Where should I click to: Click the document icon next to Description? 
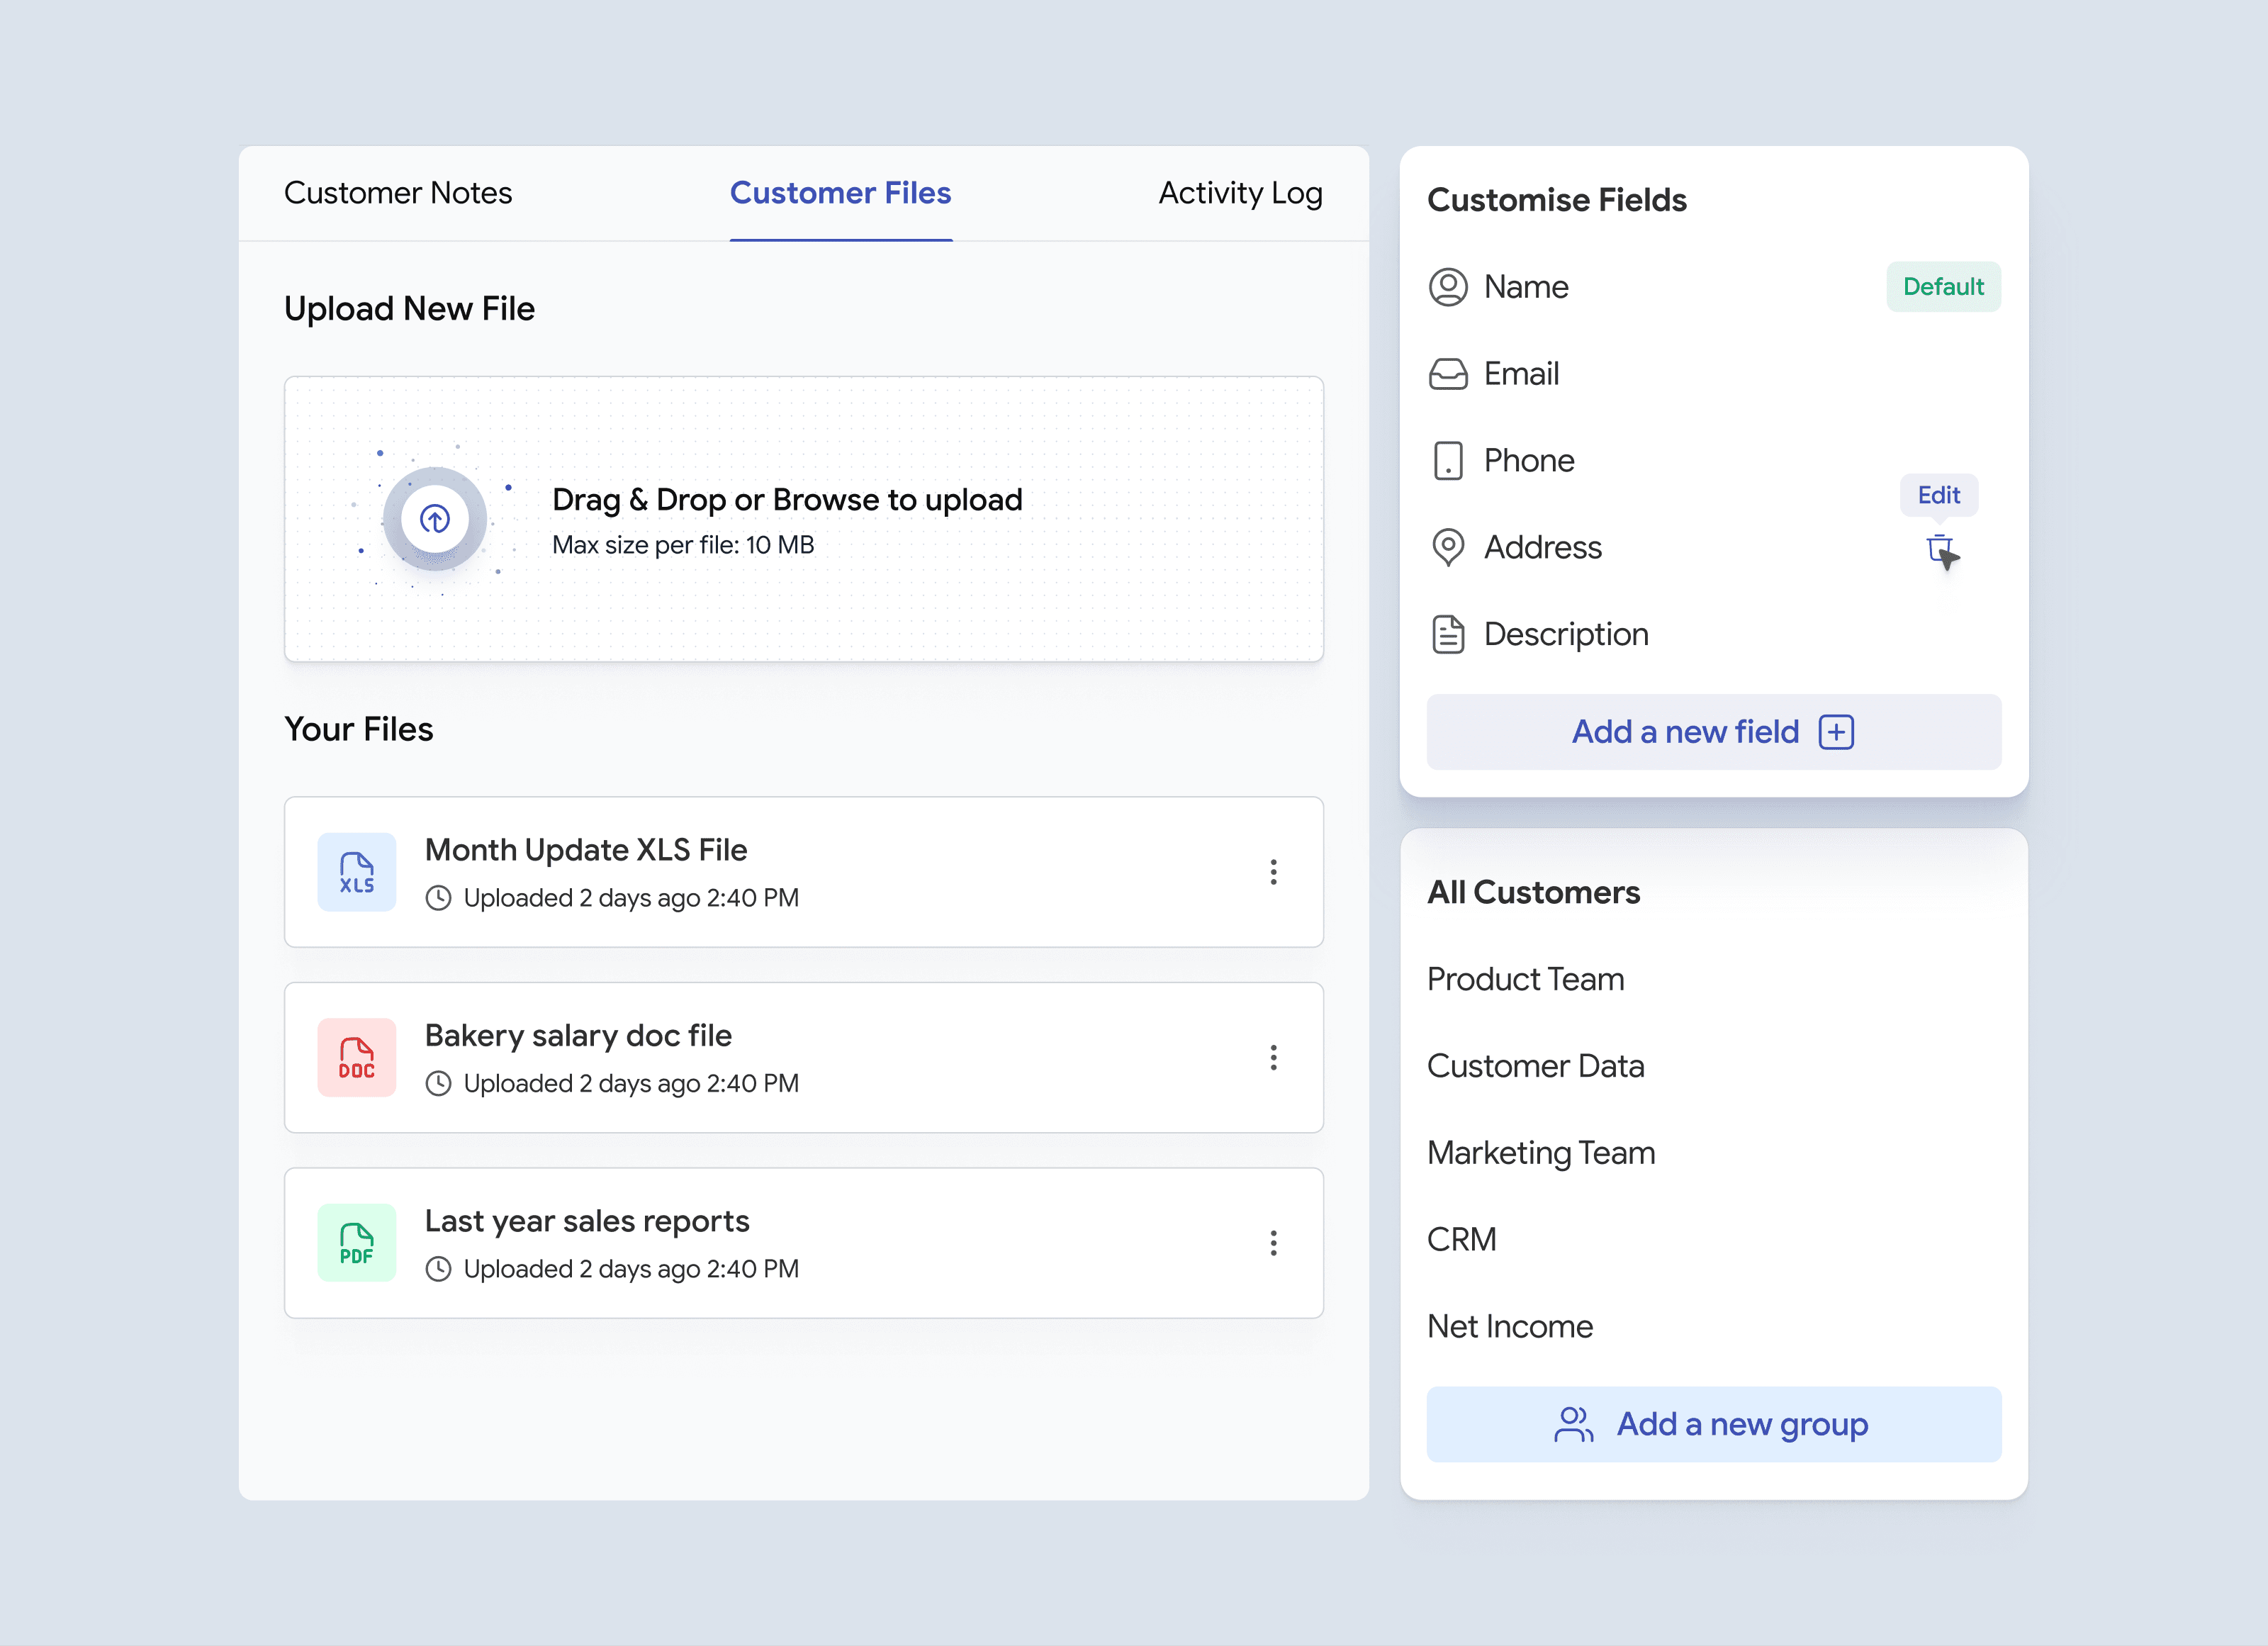1448,634
